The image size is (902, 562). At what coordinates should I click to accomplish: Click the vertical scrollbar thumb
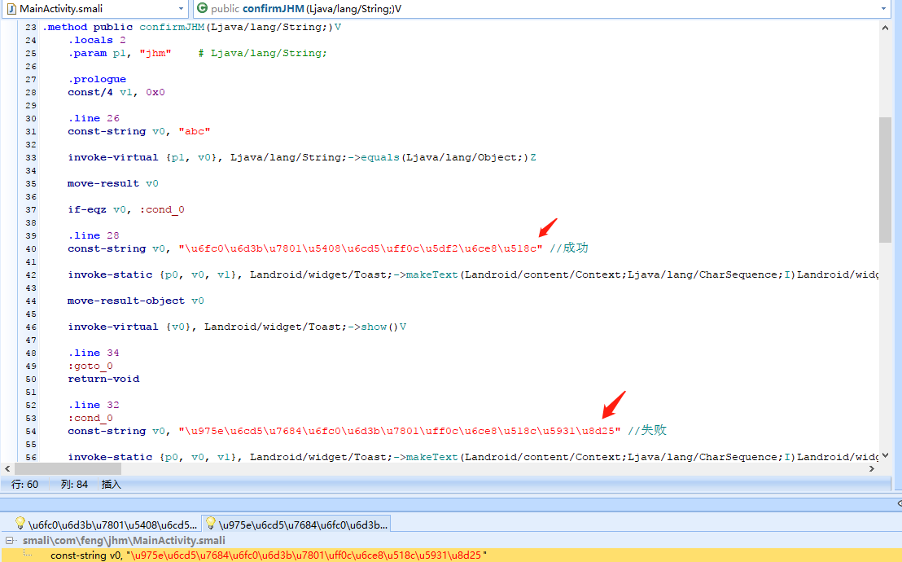tap(885, 180)
